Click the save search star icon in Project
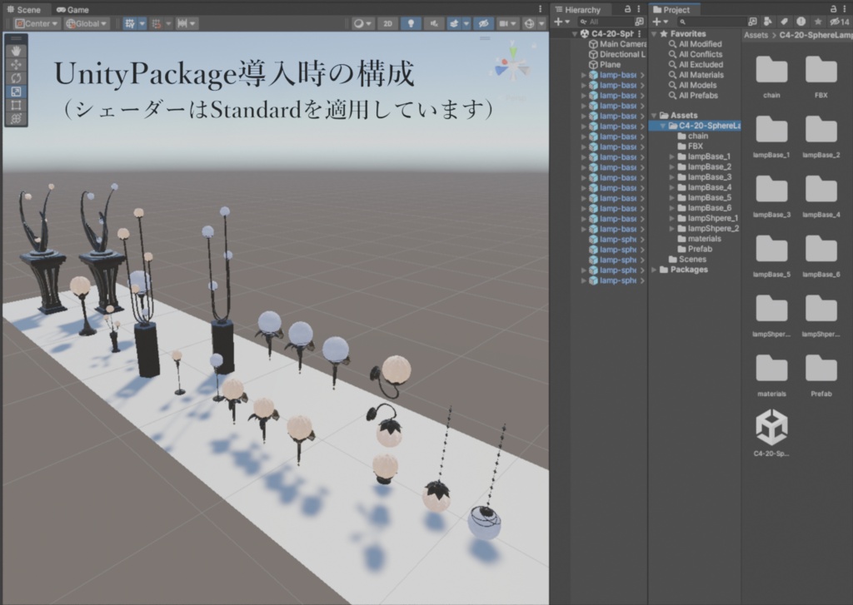 coord(818,21)
